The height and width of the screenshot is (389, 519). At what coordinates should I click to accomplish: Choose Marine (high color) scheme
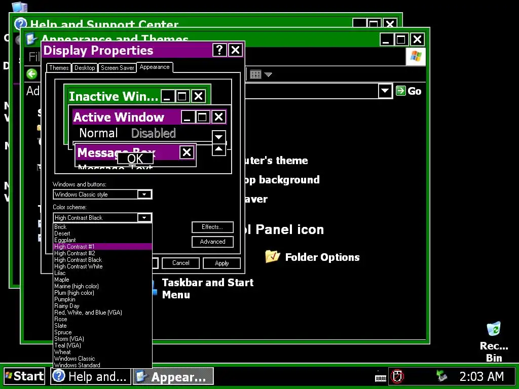click(102, 286)
